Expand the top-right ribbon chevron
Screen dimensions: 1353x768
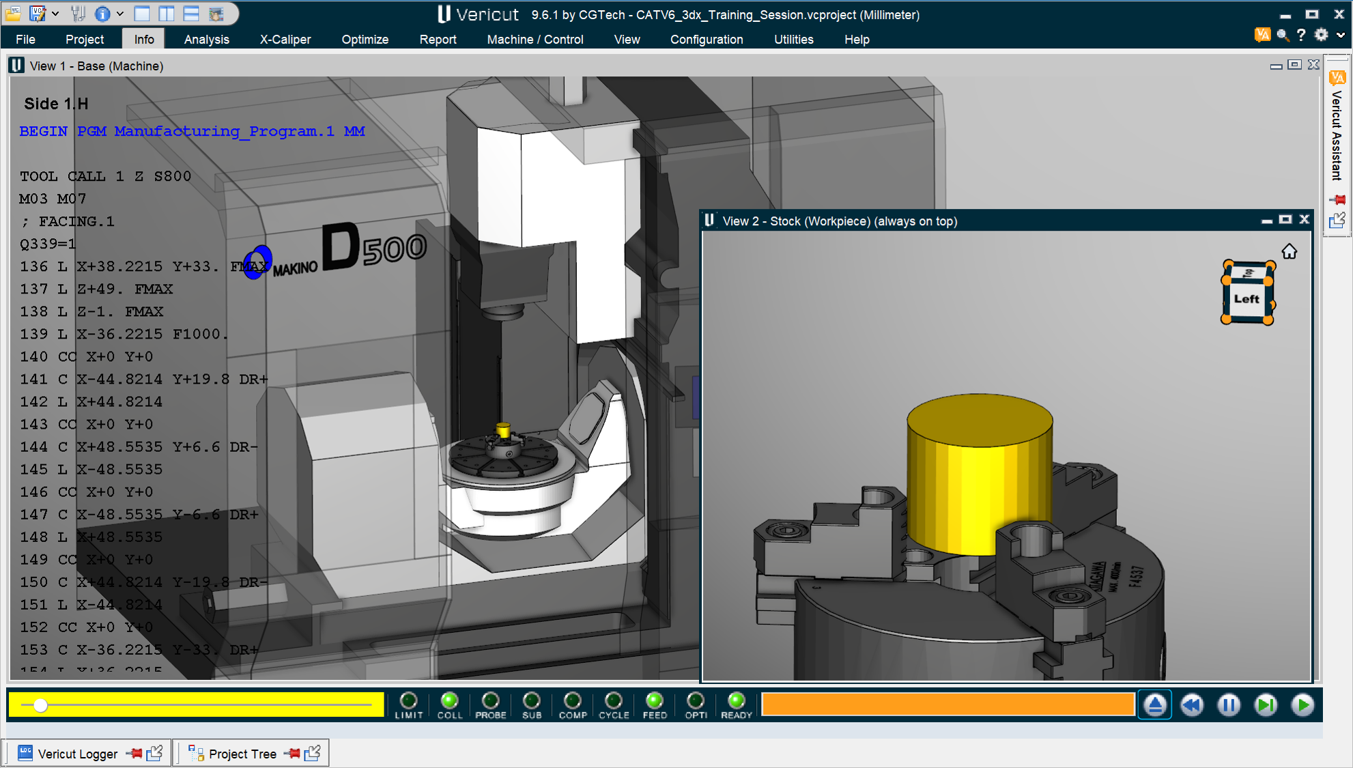point(1341,34)
